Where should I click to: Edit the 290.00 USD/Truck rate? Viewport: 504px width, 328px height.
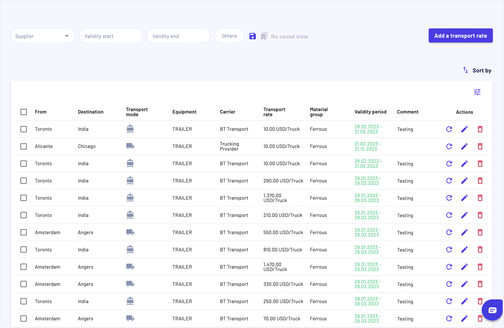pos(465,181)
